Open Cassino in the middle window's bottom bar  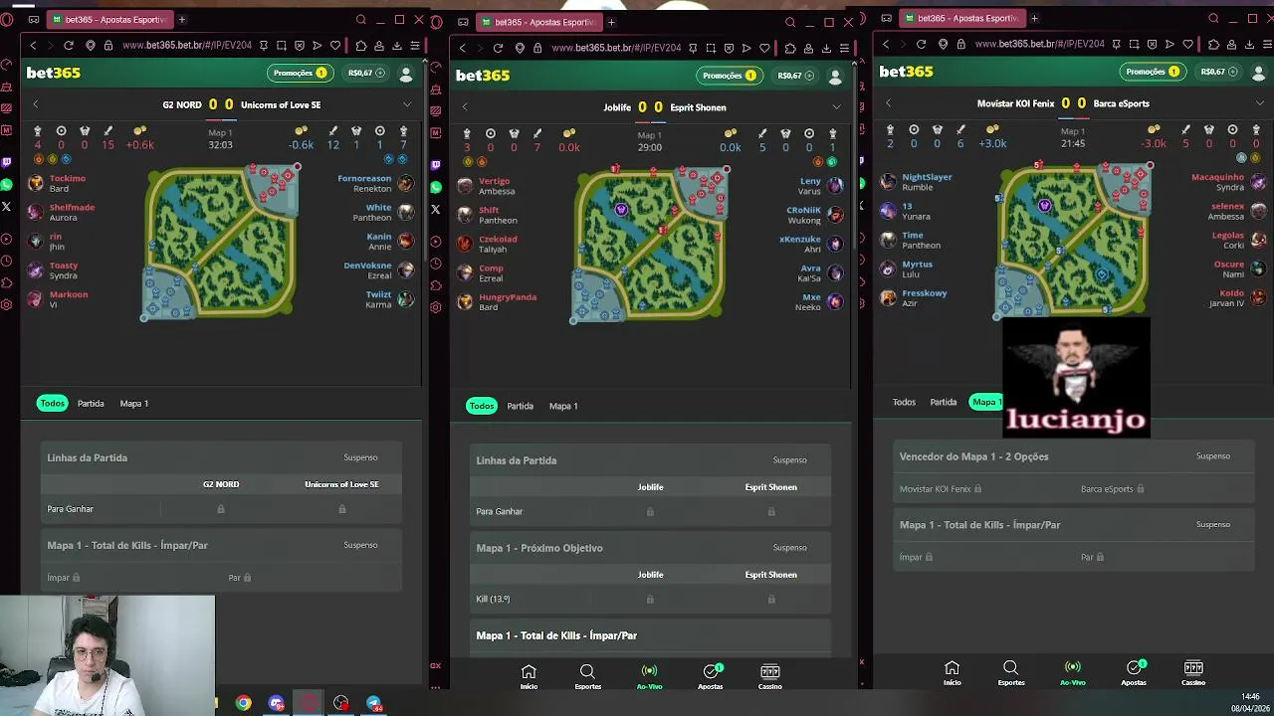[769, 676]
